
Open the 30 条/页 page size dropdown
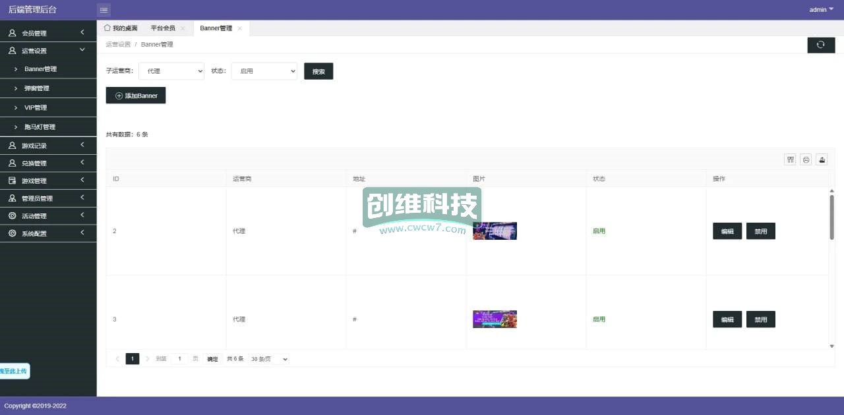[268, 359]
